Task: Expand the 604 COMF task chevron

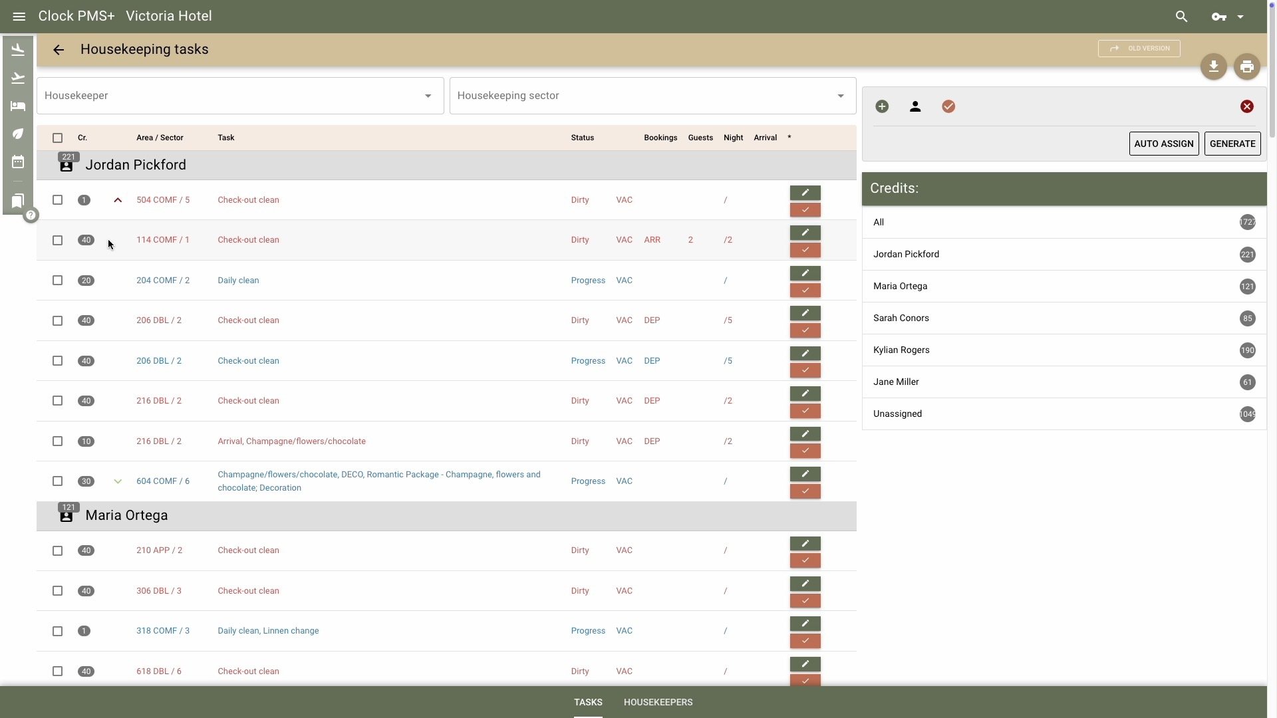Action: pos(118,481)
